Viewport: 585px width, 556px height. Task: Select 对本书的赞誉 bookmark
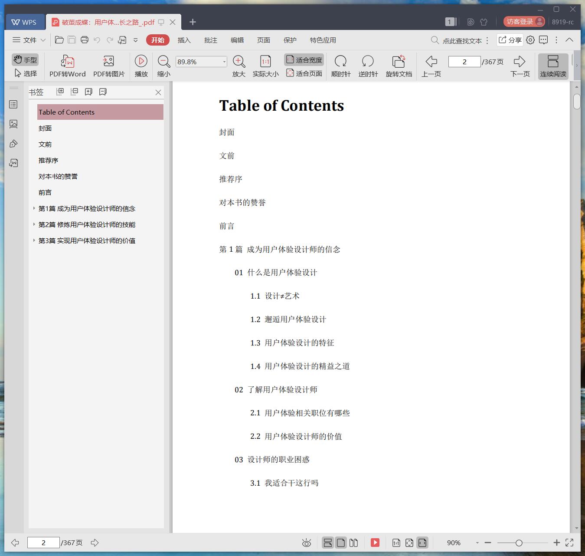coord(58,176)
